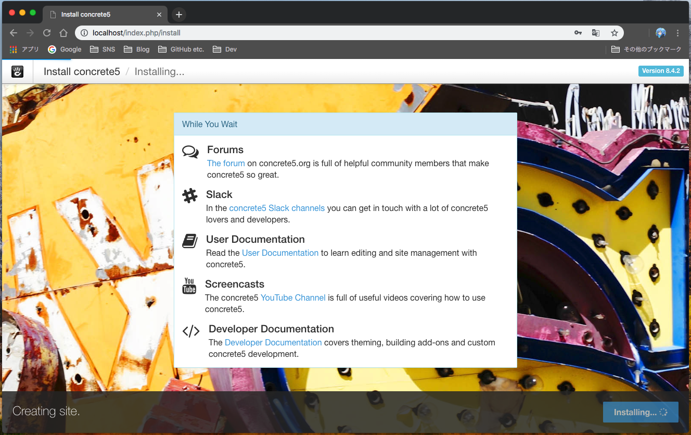
Task: Open the Blog bookmarks folder
Action: point(137,49)
